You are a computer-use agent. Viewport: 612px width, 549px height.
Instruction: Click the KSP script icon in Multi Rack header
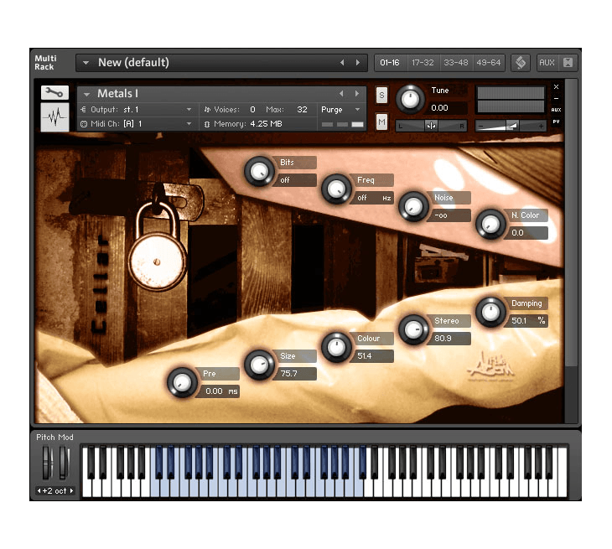(520, 63)
